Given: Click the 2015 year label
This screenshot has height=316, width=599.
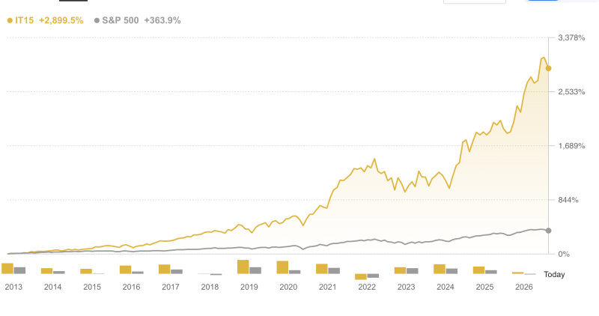Looking at the screenshot, I should [91, 287].
